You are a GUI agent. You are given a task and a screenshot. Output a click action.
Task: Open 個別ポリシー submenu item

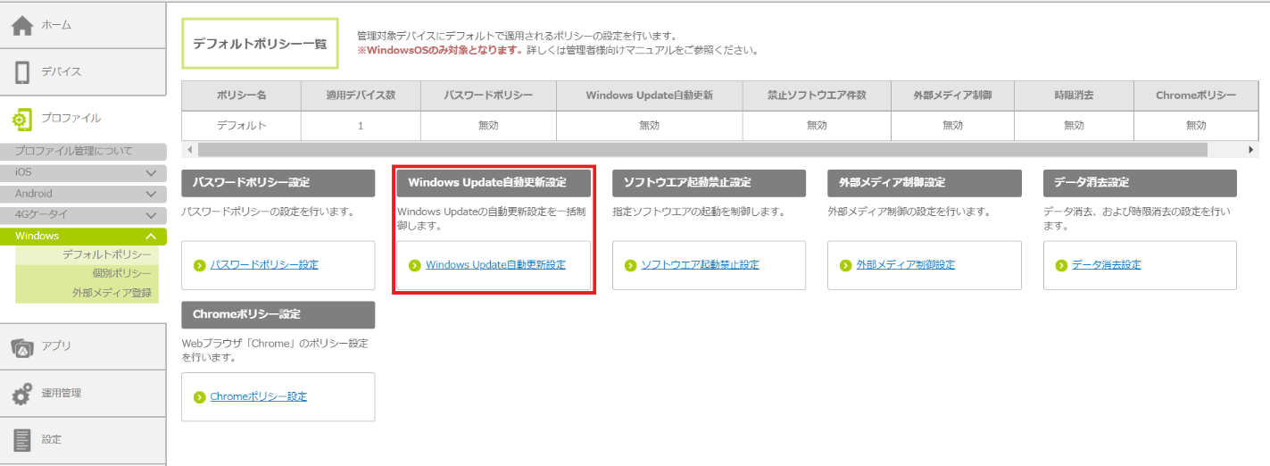pos(121,274)
